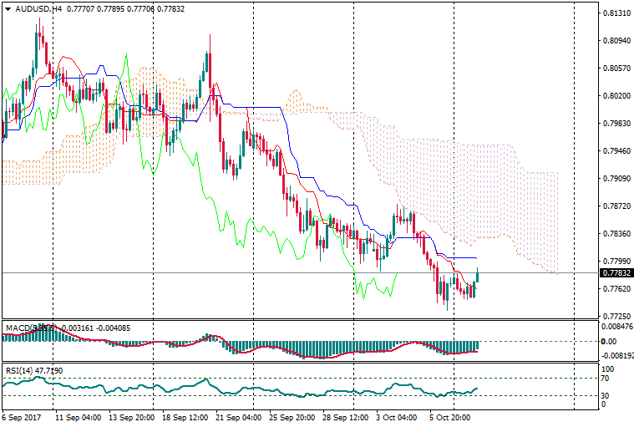Click the 28 Sep 12:00 time label

pyautogui.click(x=345, y=416)
